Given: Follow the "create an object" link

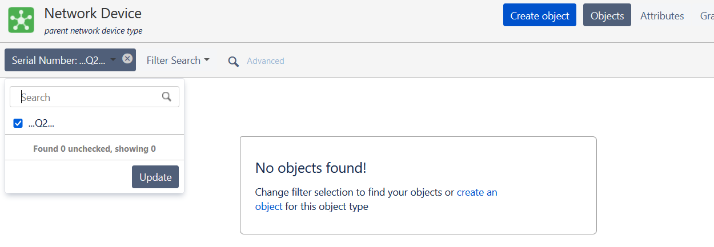Looking at the screenshot, I should pyautogui.click(x=477, y=192).
